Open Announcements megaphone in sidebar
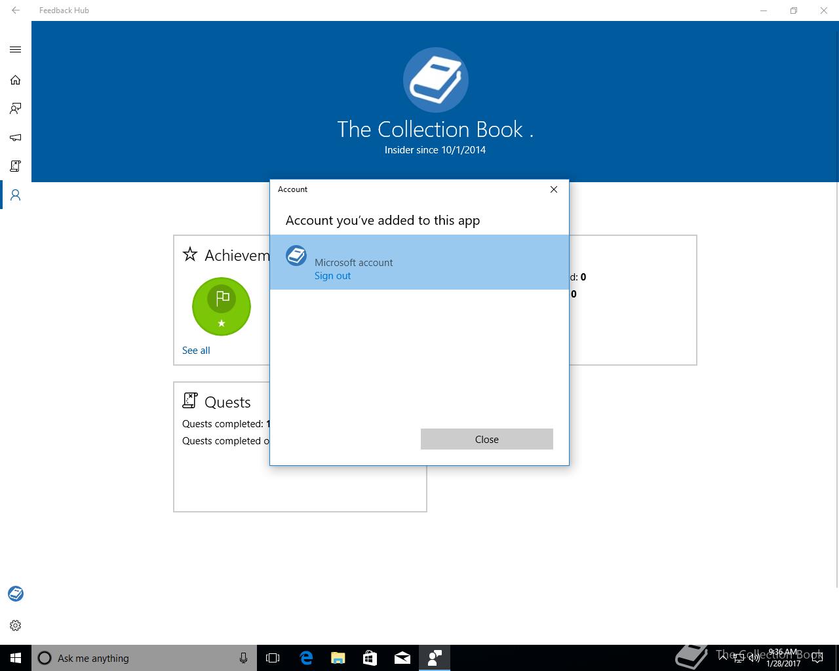Viewport: 839px width, 671px height. (16, 138)
